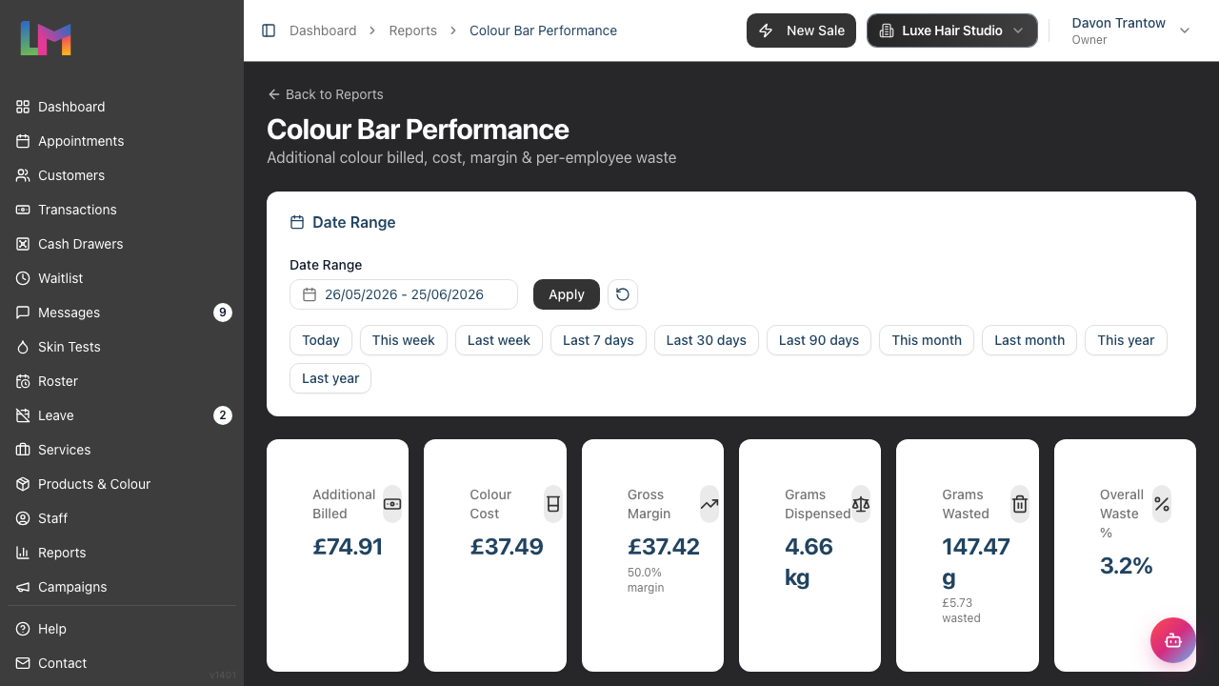
Task: Pick the This year preset
Action: 1126,340
